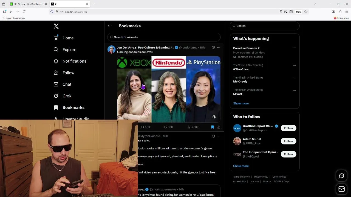The image size is (351, 197).
Task: Open Terms of Service link
Action: (x=241, y=177)
